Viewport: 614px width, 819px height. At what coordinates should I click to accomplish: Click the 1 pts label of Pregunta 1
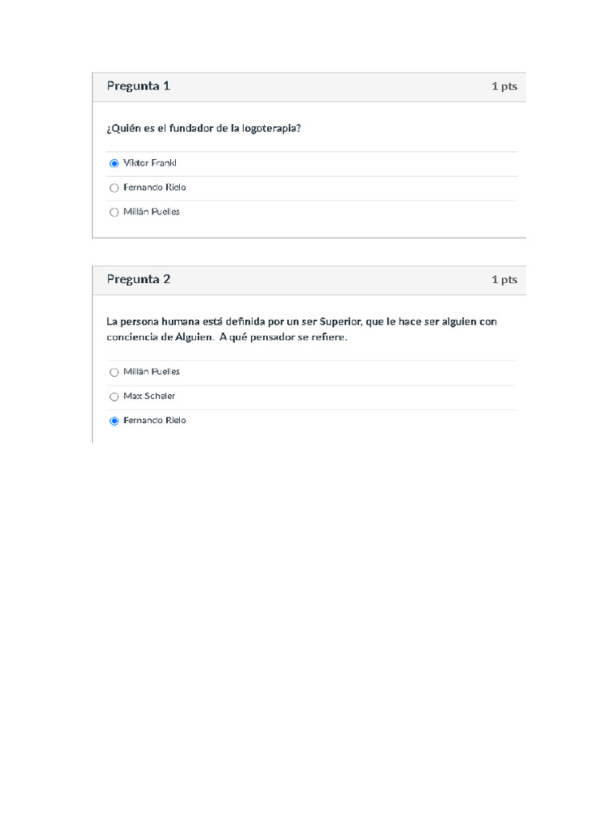click(x=504, y=86)
